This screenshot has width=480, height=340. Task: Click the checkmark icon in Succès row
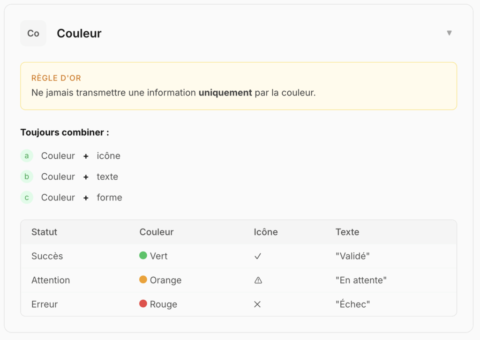pyautogui.click(x=257, y=256)
